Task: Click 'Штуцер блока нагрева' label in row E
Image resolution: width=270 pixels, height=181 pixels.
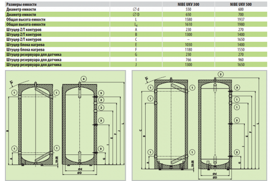Action: [25, 44]
